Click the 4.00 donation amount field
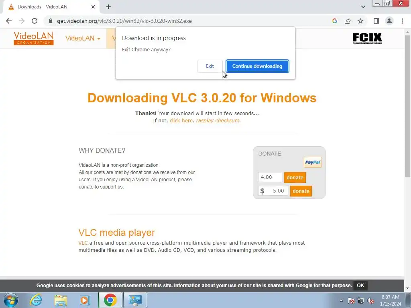The image size is (411, 308). click(270, 177)
